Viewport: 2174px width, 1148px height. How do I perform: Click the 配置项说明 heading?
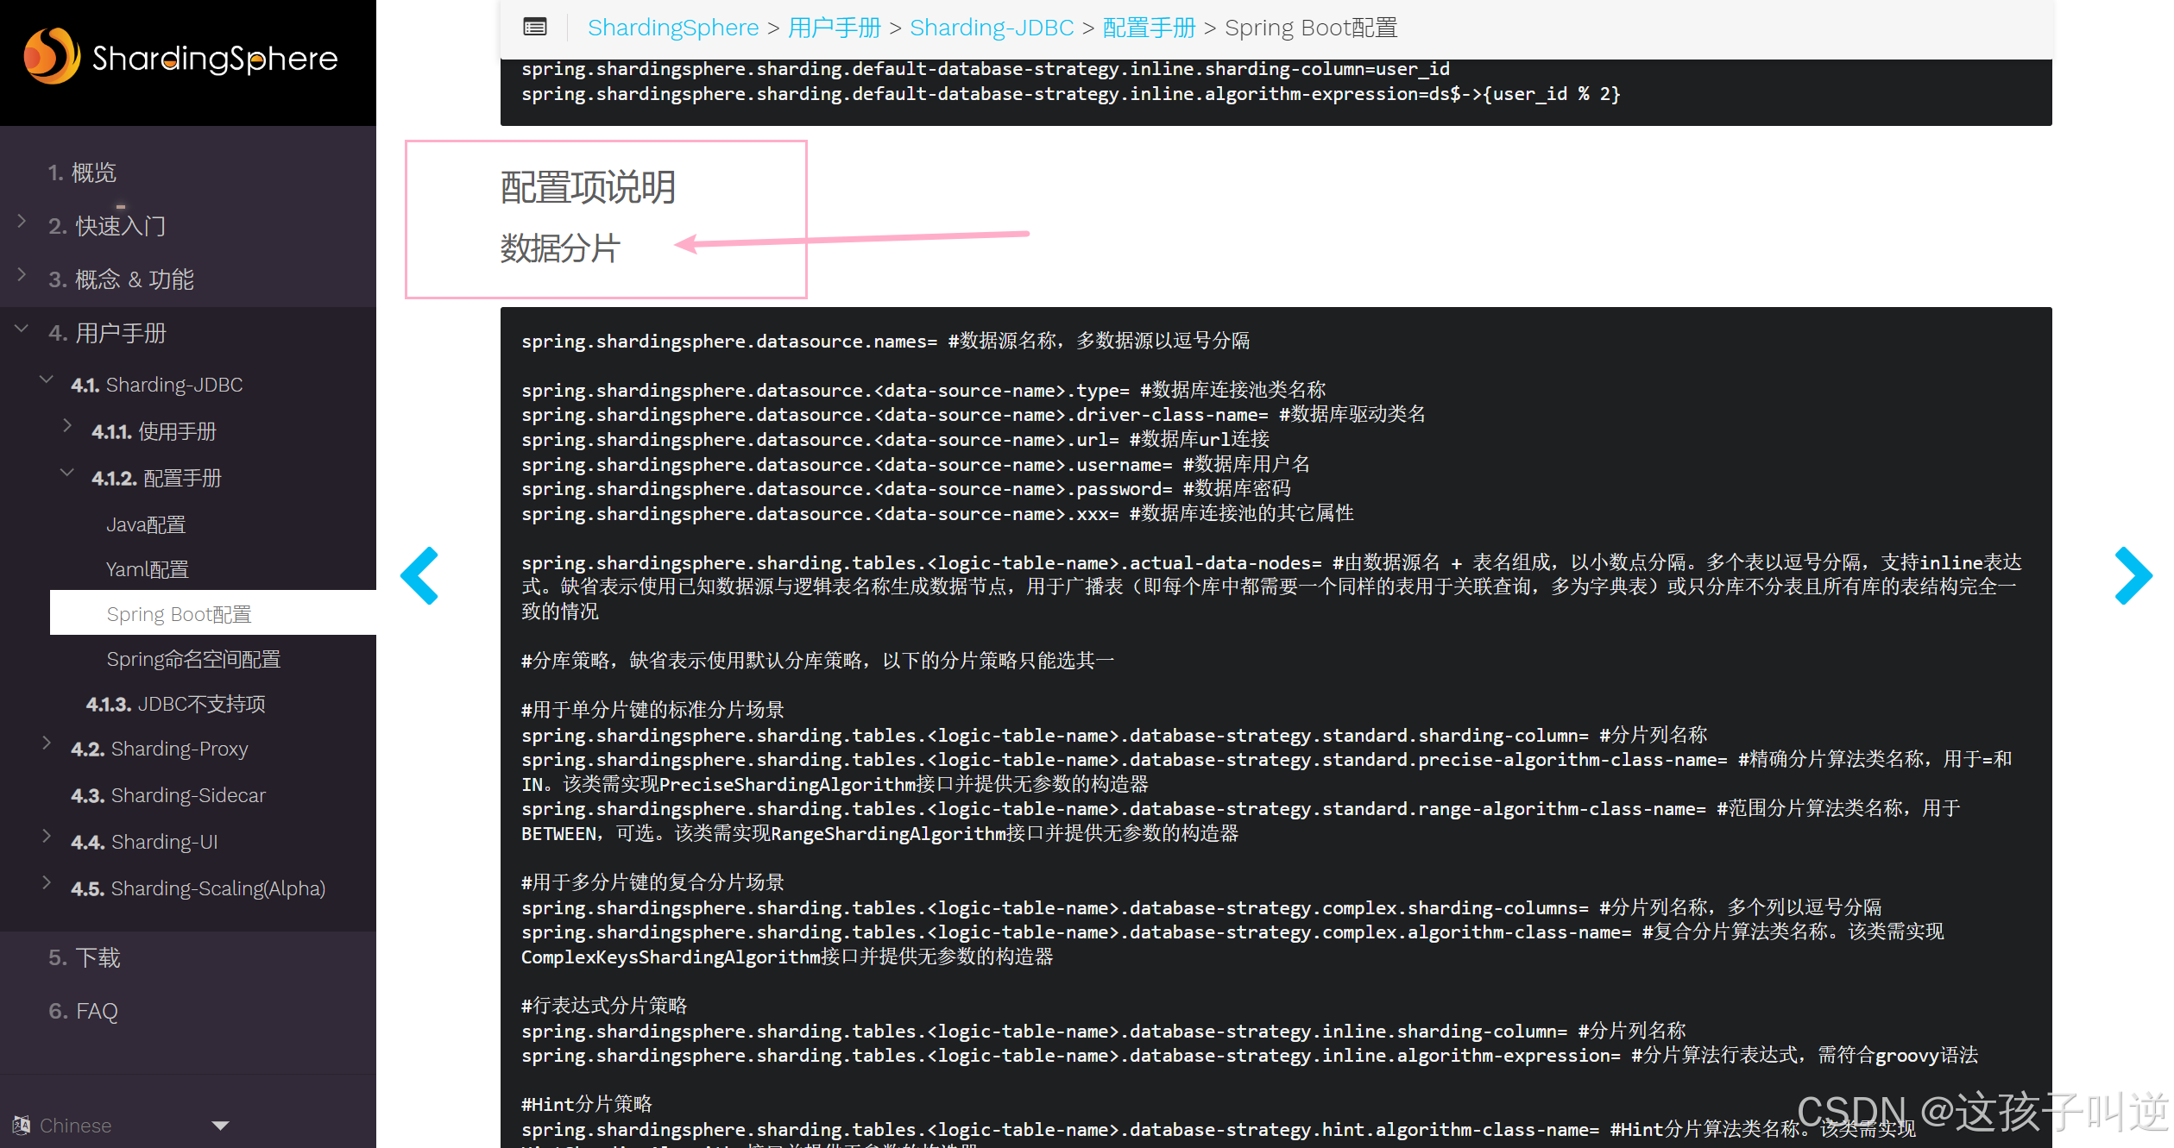tap(588, 187)
